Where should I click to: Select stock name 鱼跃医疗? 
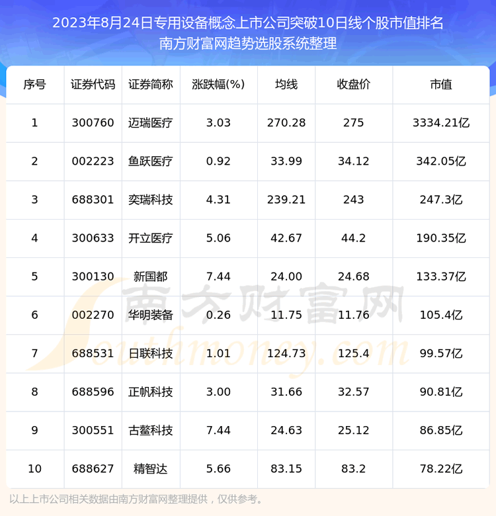click(151, 161)
